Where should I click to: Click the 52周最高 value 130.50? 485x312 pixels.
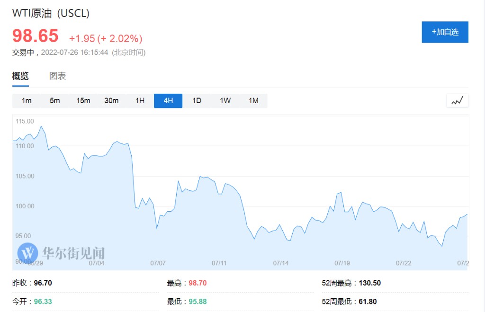370,283
